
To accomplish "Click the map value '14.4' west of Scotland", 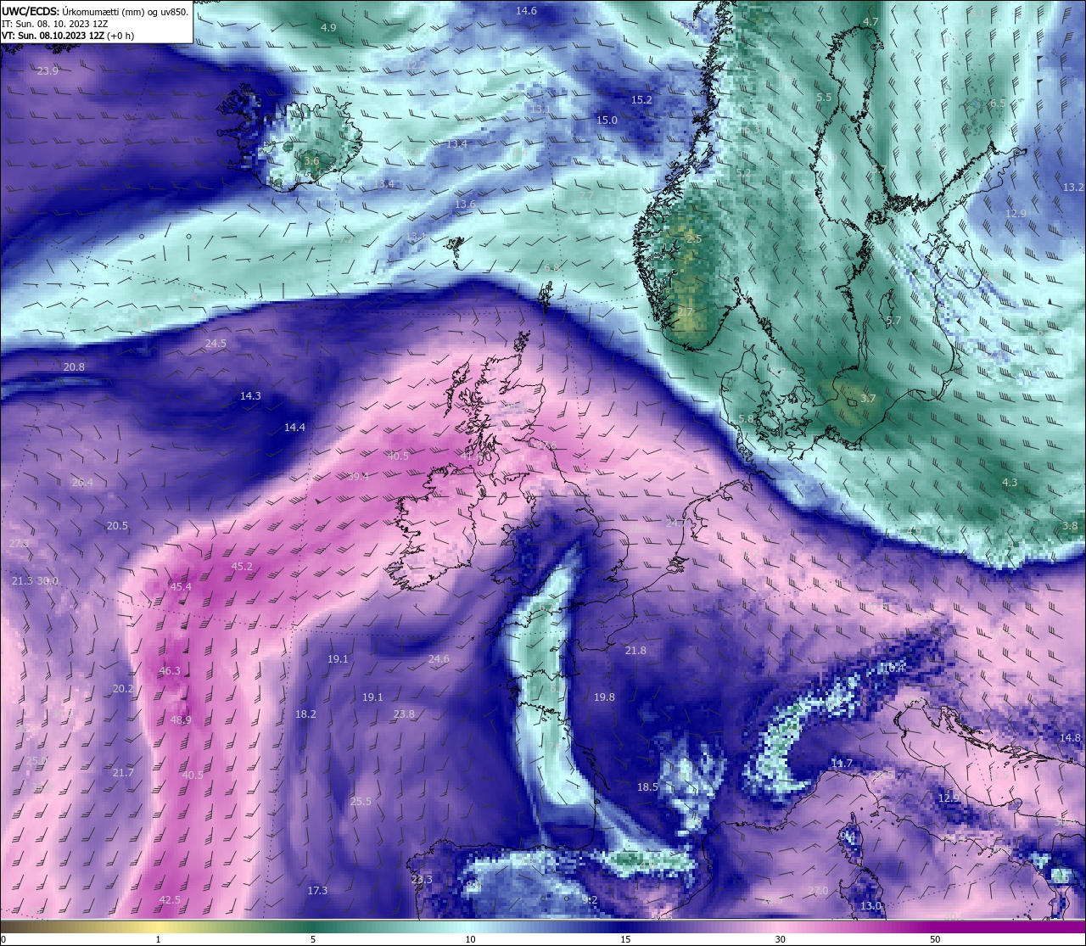I will click(294, 427).
